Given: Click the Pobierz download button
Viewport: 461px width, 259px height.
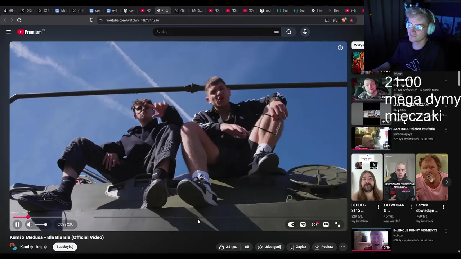Looking at the screenshot, I should 324,247.
